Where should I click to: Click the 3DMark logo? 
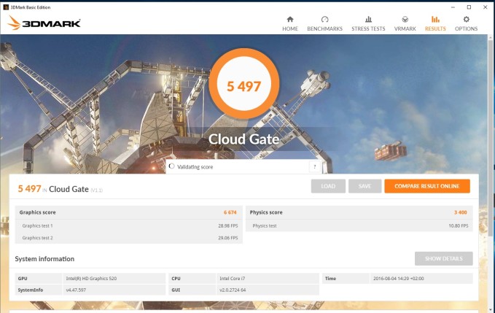click(x=44, y=23)
